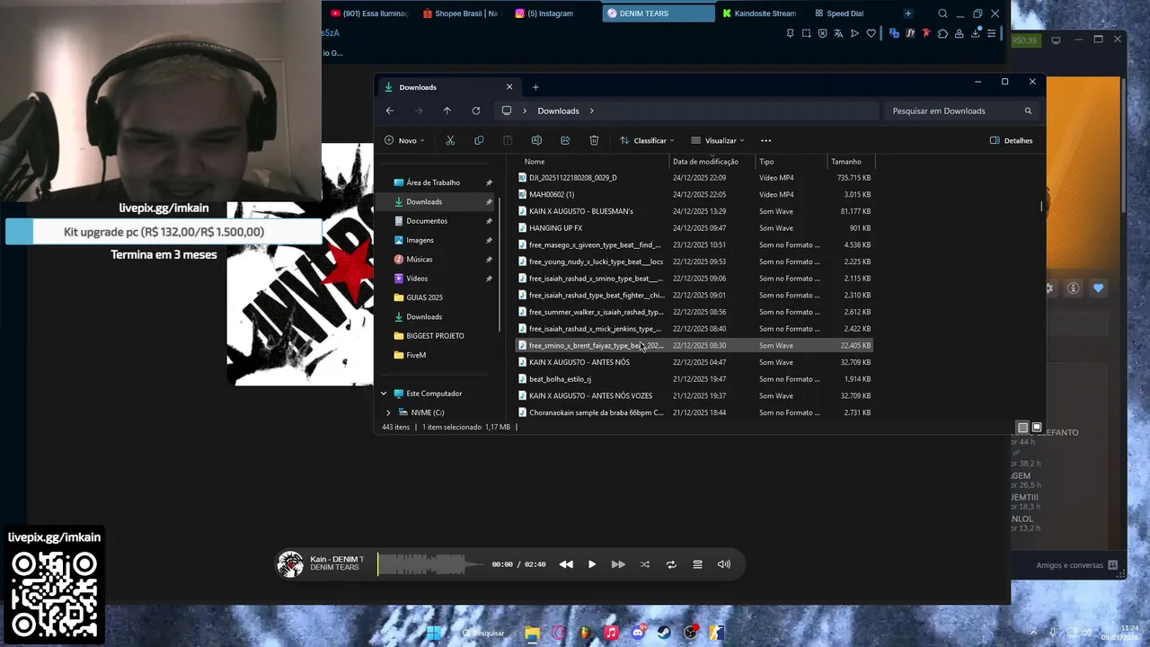Open Discord from the taskbar
This screenshot has height=647, width=1150.
coord(638,633)
